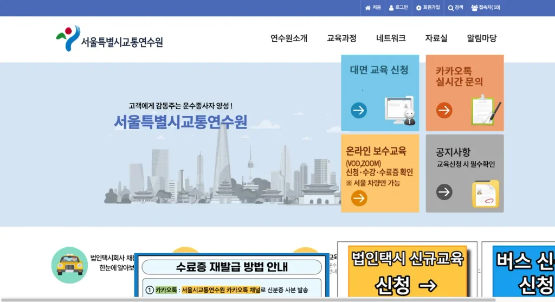Click the computer monitor icon in 대면 교육 신청
The height and width of the screenshot is (302, 555).
[x=400, y=110]
